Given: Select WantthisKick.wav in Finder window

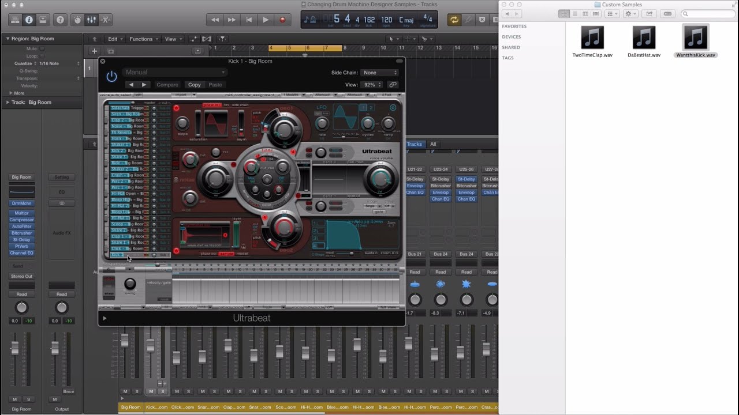Looking at the screenshot, I should click(695, 41).
